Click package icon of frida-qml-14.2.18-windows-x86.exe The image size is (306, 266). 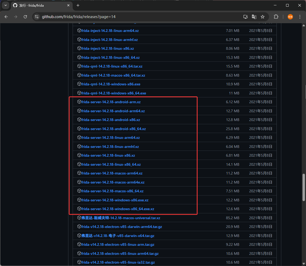(79, 84)
